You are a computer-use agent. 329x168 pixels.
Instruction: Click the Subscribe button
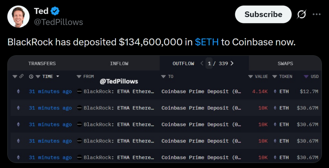click(263, 14)
